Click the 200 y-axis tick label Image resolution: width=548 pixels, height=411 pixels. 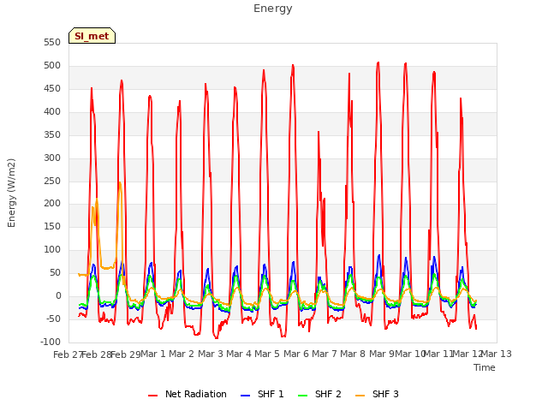(52, 204)
